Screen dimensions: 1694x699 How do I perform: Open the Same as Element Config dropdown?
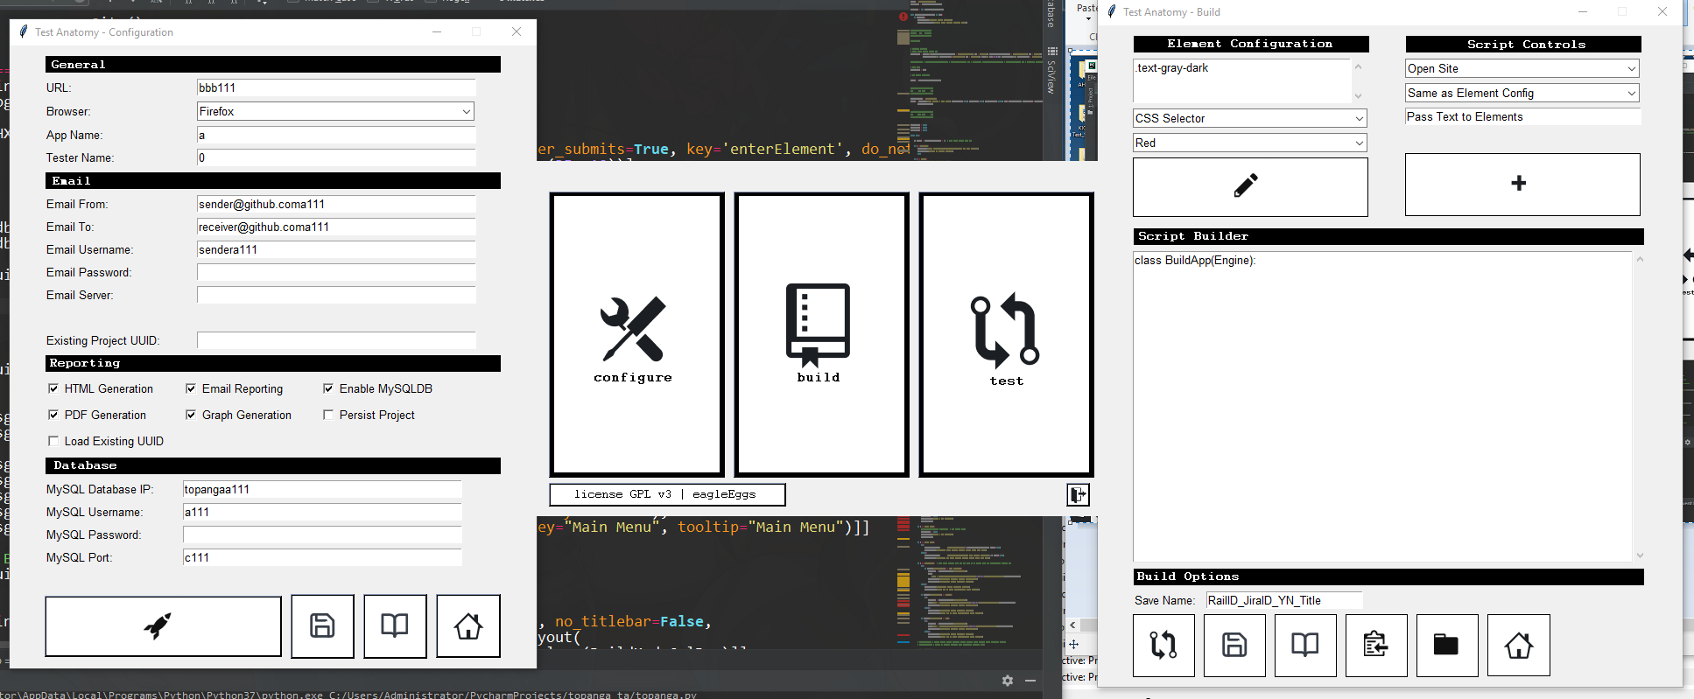tap(1522, 93)
